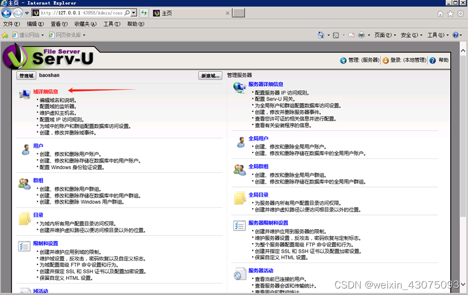Open the 编辑(E) menu

click(35, 24)
